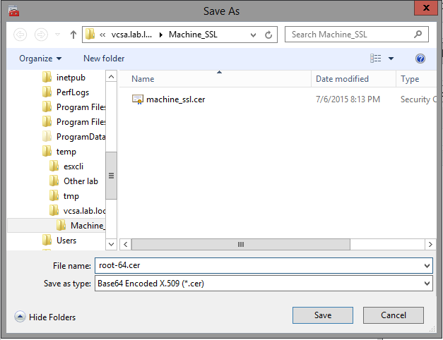Viewport: 443px width, 340px height.
Task: Open the Other lab folder
Action: (x=81, y=181)
